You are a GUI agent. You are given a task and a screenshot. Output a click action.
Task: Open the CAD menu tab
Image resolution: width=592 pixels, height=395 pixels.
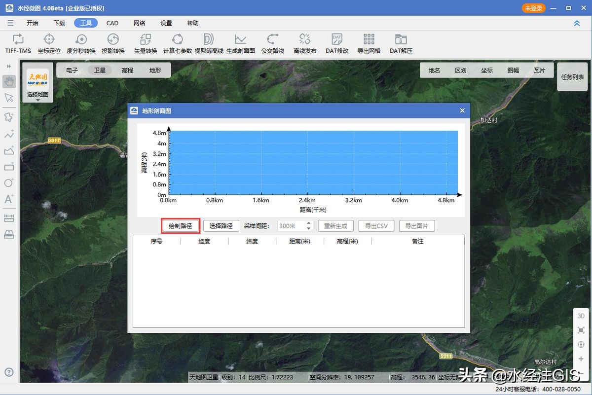(x=112, y=23)
